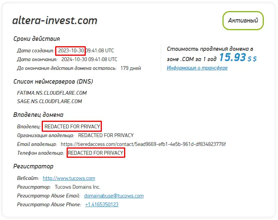
Task: Click the tieredaccess.com owner email URL
Action: pos(143,144)
